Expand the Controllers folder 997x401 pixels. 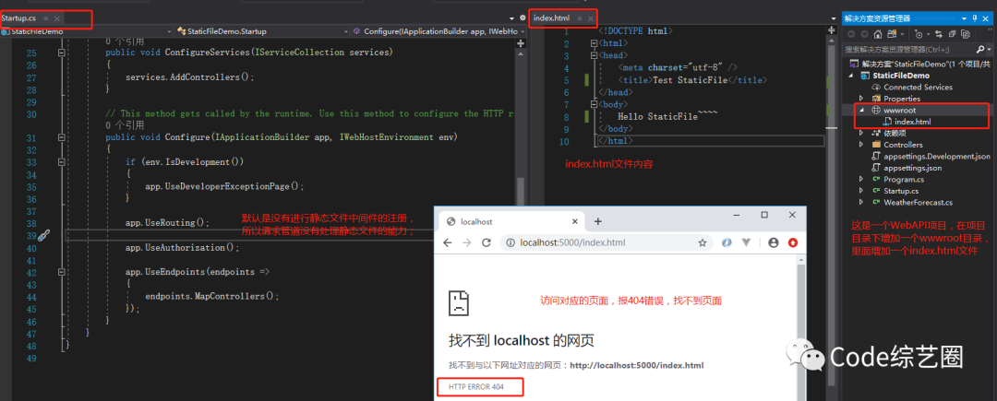tap(861, 145)
